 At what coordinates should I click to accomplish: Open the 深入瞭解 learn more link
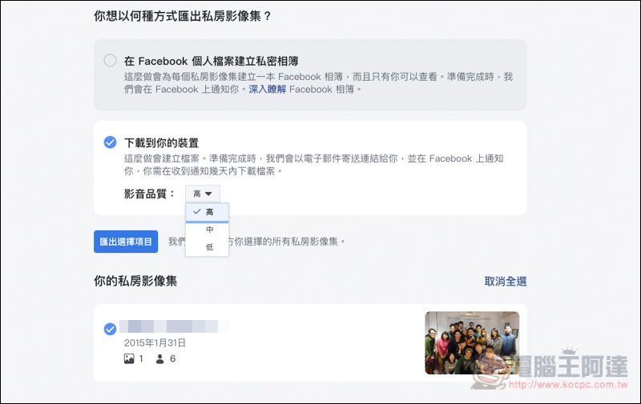coord(268,90)
